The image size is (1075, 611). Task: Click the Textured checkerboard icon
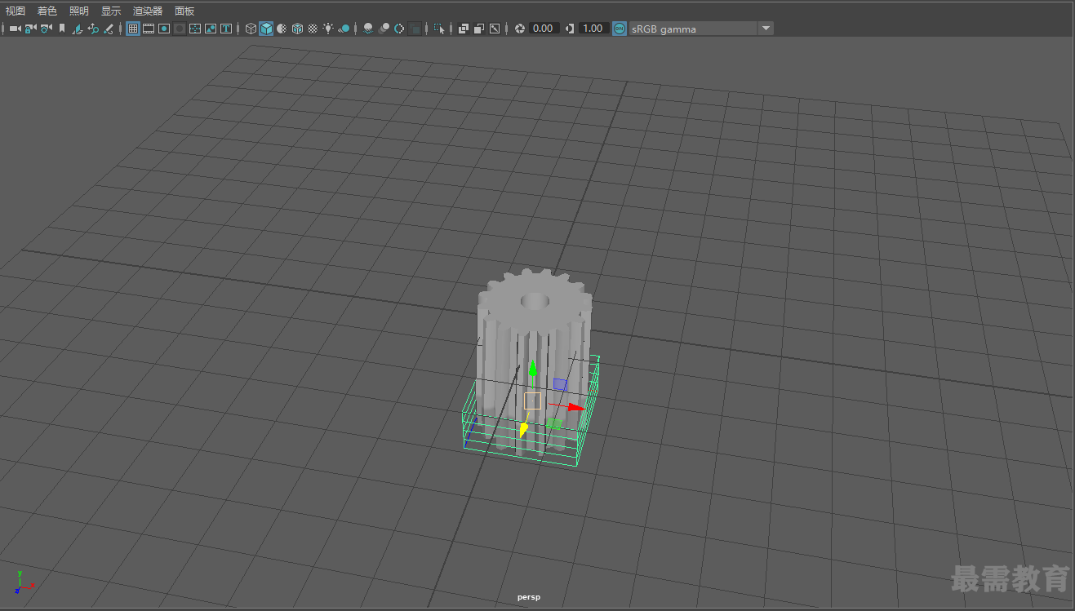313,29
